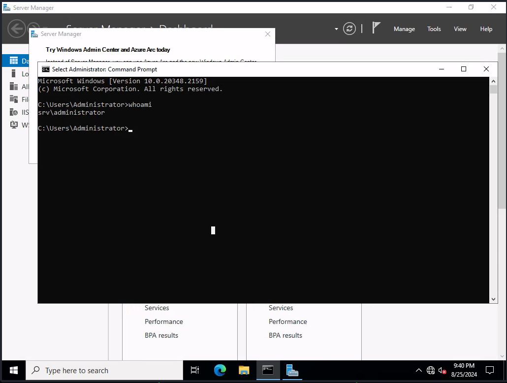
Task: Open File Explorer from taskbar
Action: coord(244,370)
